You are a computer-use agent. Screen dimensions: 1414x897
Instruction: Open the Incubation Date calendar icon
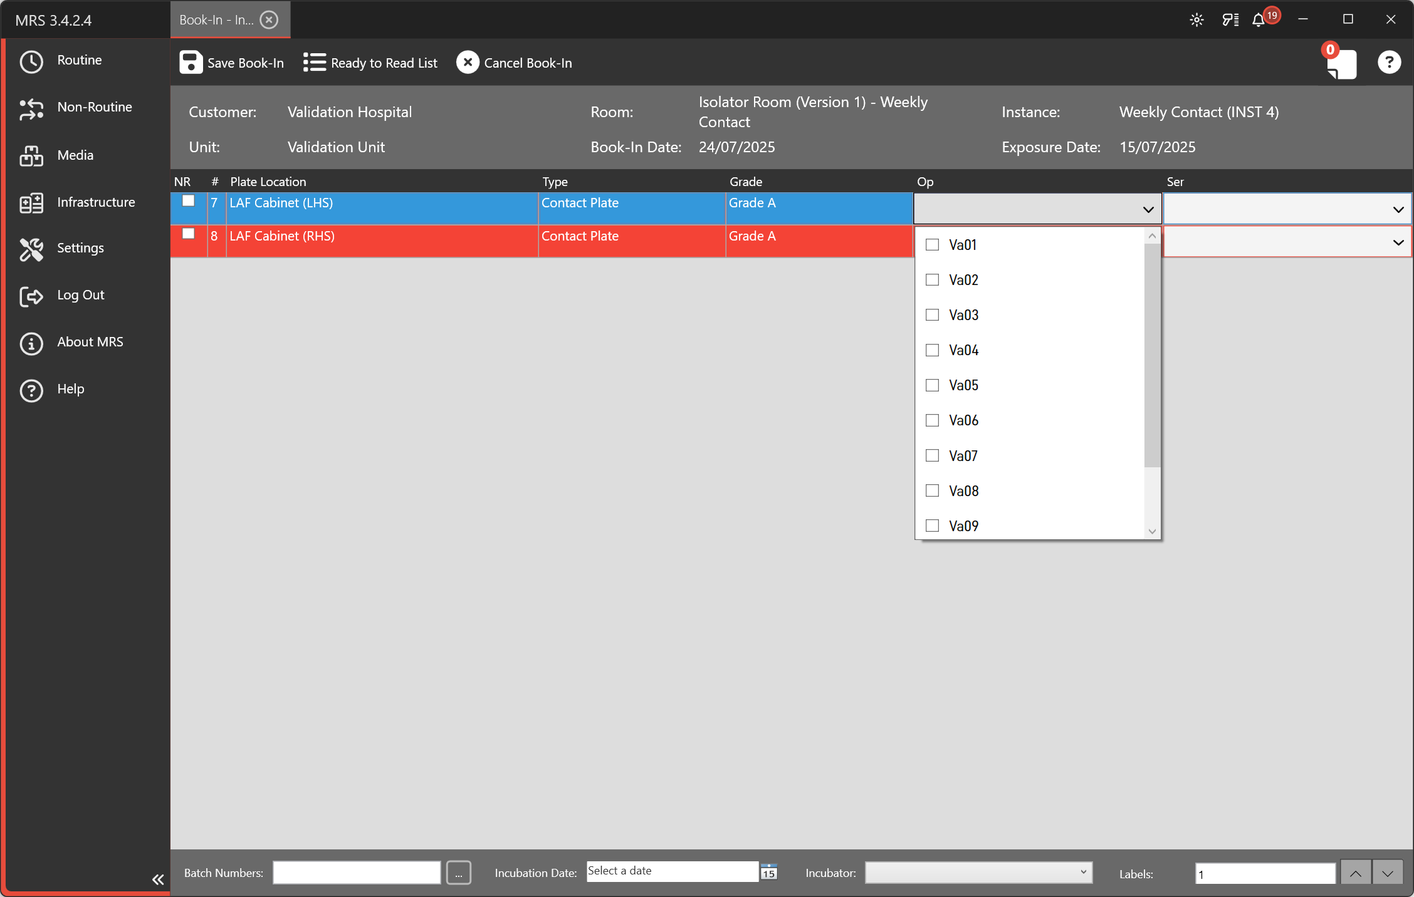768,872
